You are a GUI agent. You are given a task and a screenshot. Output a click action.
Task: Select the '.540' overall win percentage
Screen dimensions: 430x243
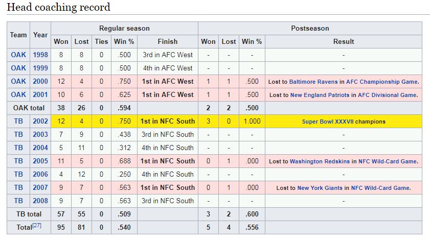(124, 227)
